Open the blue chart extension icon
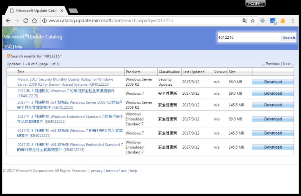301x196 pixels. click(x=273, y=21)
